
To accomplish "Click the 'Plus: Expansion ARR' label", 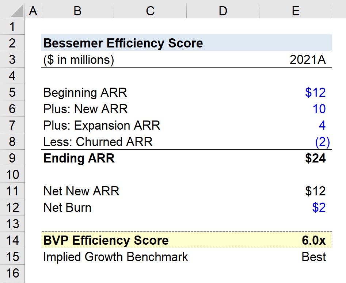I will pyautogui.click(x=102, y=126).
